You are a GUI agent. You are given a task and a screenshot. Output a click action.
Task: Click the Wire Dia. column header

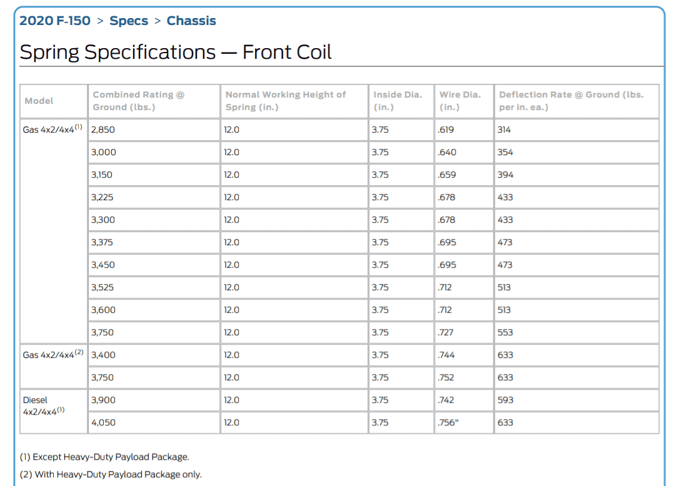[464, 101]
